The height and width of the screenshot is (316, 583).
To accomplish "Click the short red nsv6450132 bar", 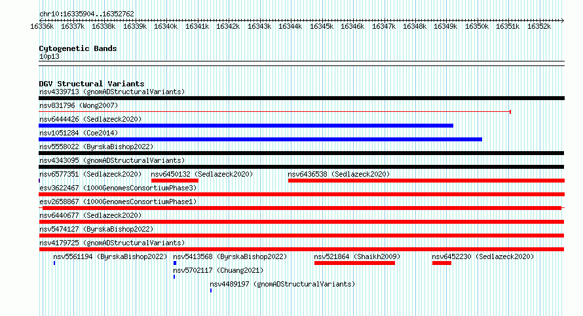I will [175, 181].
